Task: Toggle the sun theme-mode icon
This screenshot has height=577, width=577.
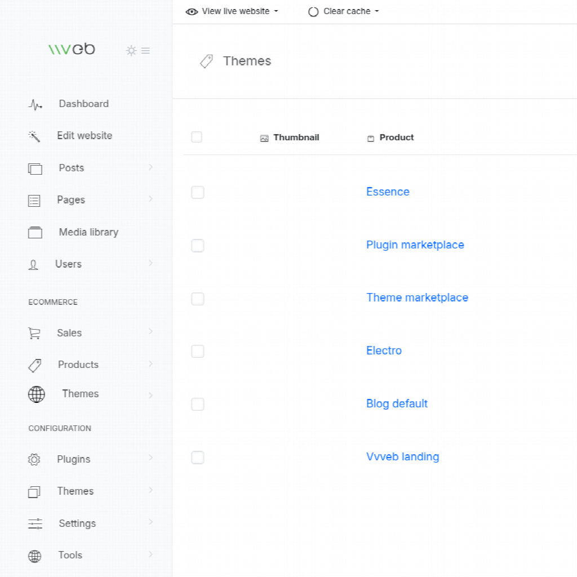Action: coord(131,51)
